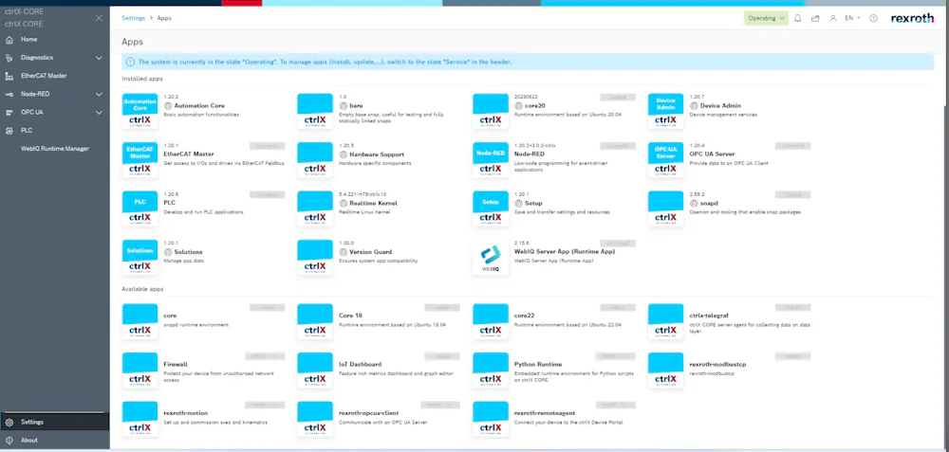Open the greyed split button on the Firewall card
The width and height of the screenshot is (949, 452).
click(265, 356)
